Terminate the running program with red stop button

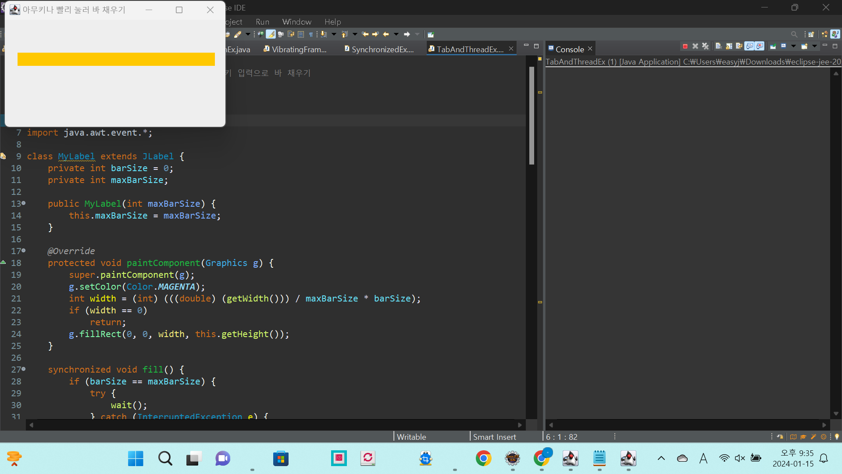(x=685, y=46)
